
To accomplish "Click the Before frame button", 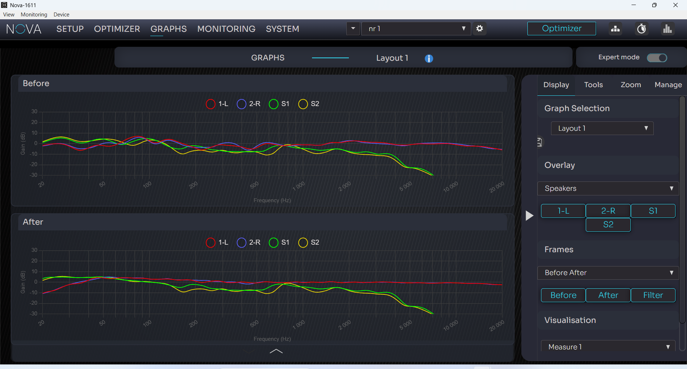I will click(x=563, y=295).
